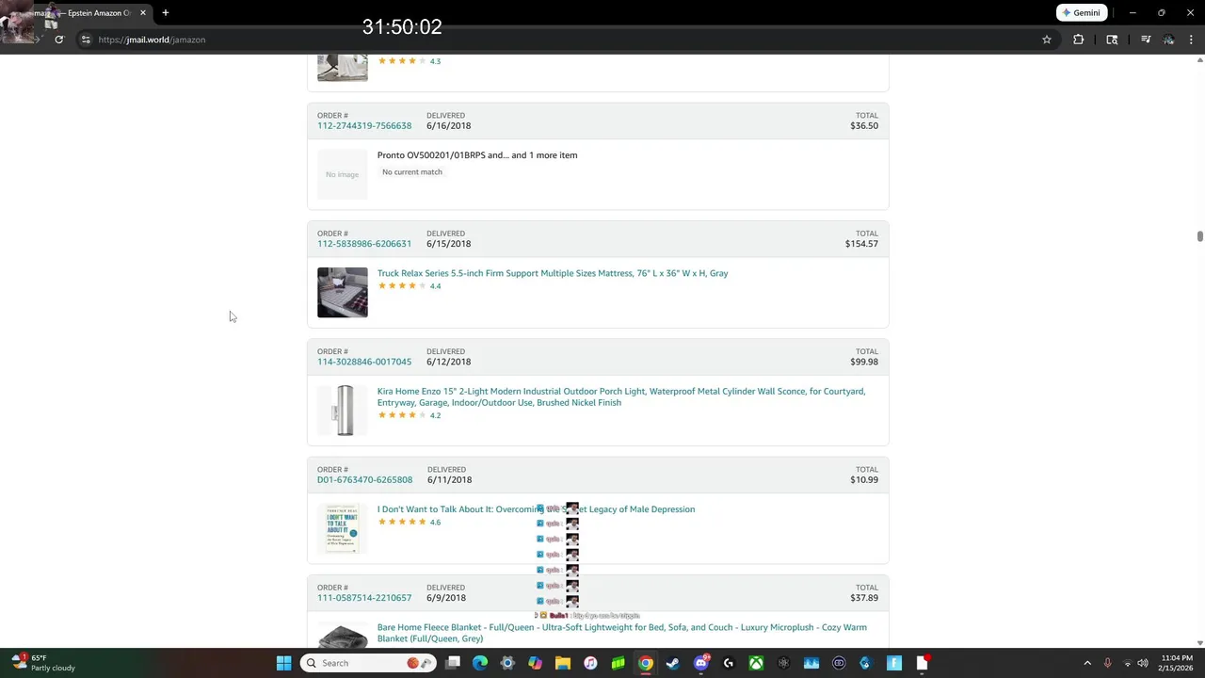Open order number D01-6763470-6265808
This screenshot has height=678, width=1205.
[x=364, y=479]
